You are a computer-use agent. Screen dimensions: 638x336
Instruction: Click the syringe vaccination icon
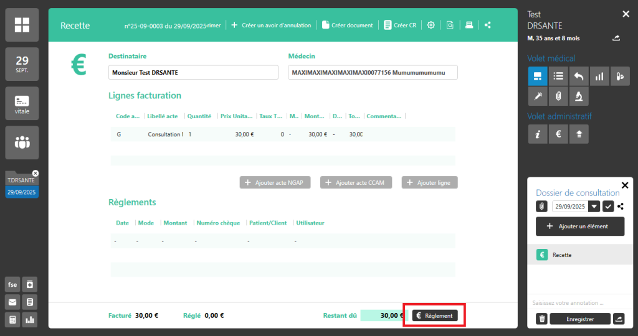point(538,96)
